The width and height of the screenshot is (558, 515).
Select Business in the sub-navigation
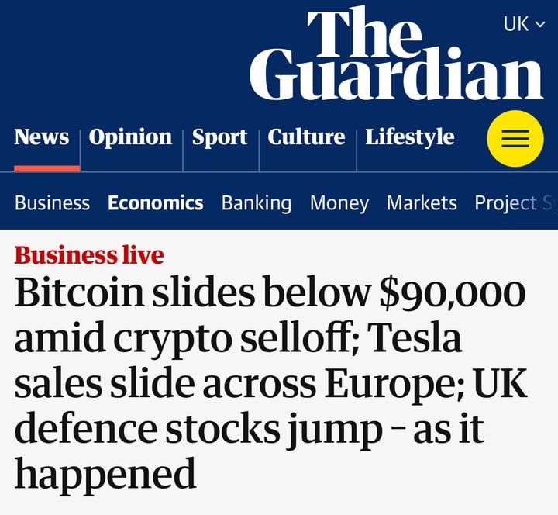tap(52, 203)
